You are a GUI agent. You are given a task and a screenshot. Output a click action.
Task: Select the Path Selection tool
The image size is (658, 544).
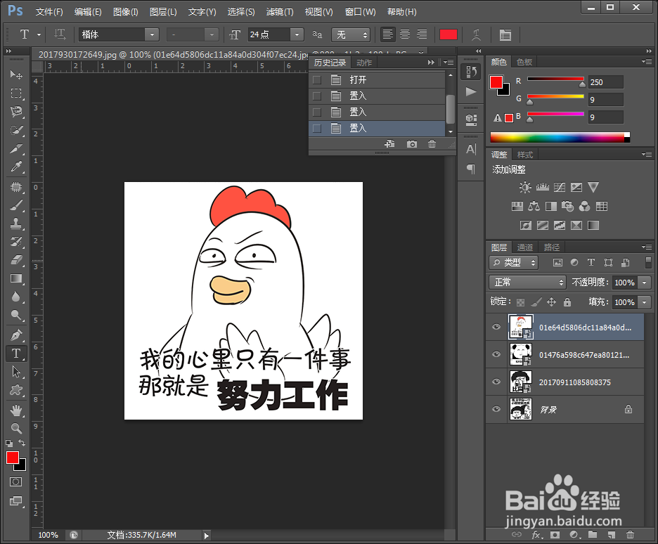[16, 372]
